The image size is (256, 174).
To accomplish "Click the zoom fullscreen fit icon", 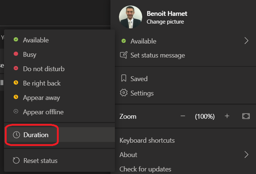I will [246, 116].
